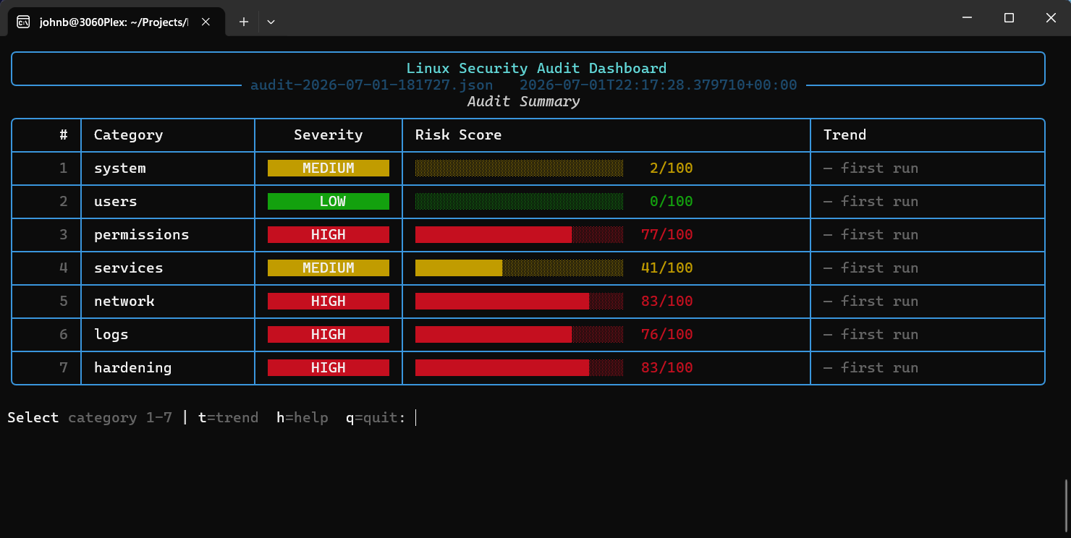Click the hardening row 83/100 score

[667, 368]
